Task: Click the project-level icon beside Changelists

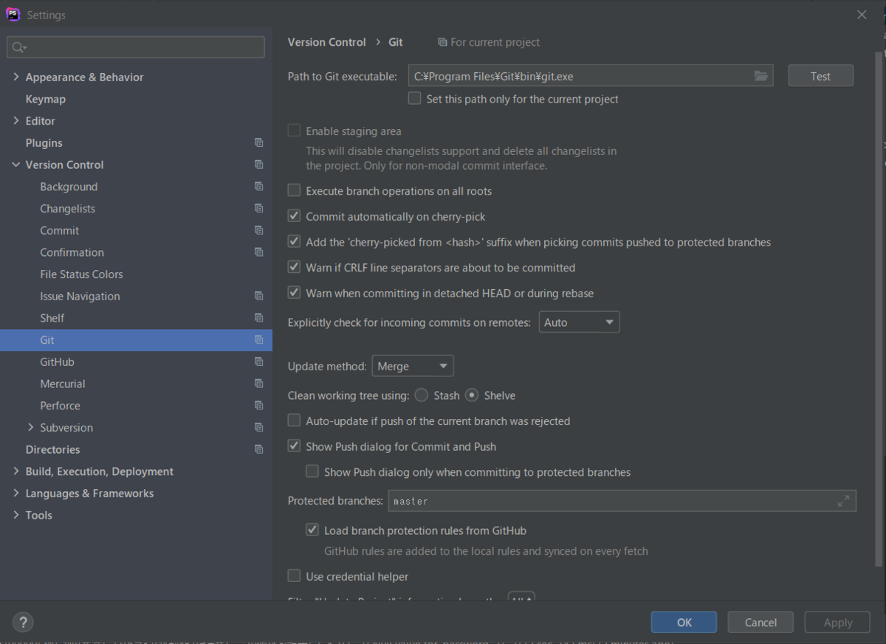Action: point(258,209)
